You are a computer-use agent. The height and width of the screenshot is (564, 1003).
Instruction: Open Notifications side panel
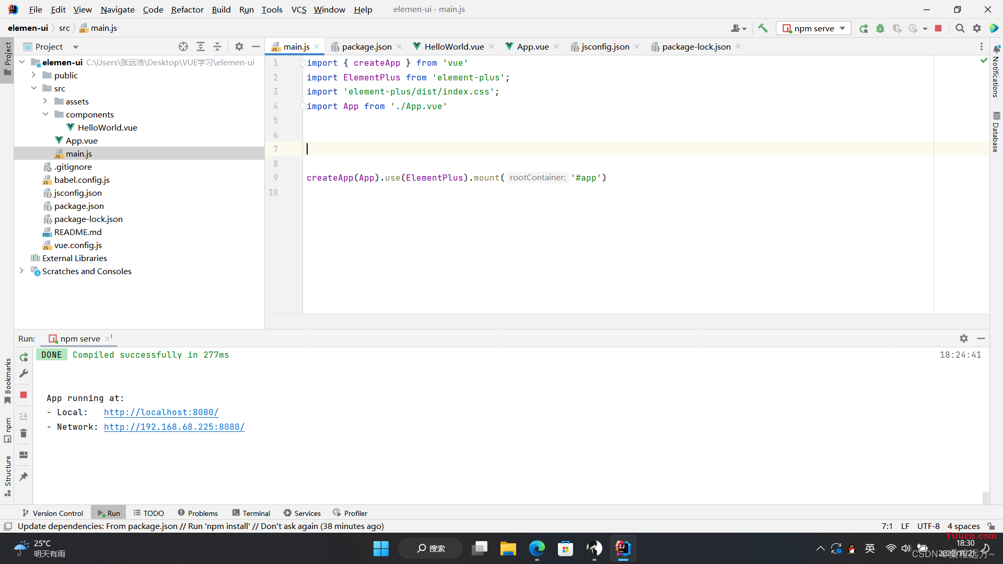click(996, 71)
